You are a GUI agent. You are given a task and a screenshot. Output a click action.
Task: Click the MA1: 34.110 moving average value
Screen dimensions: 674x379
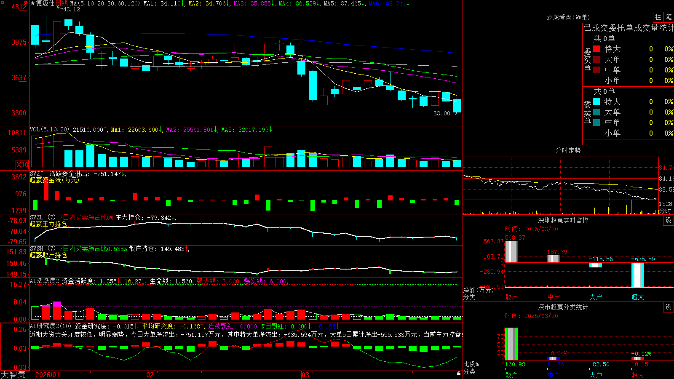[x=164, y=3]
